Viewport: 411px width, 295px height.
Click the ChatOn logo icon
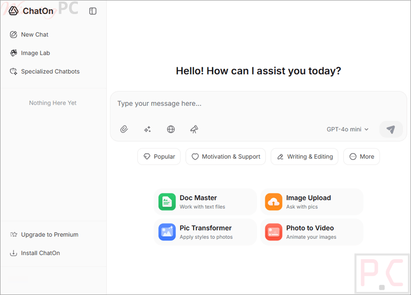point(13,11)
